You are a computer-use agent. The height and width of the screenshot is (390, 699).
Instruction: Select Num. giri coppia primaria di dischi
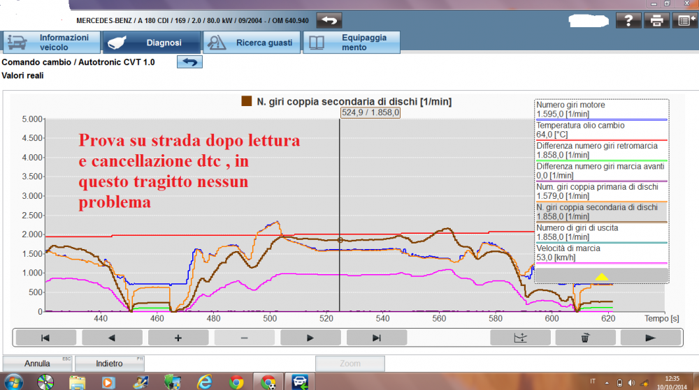pos(601,192)
